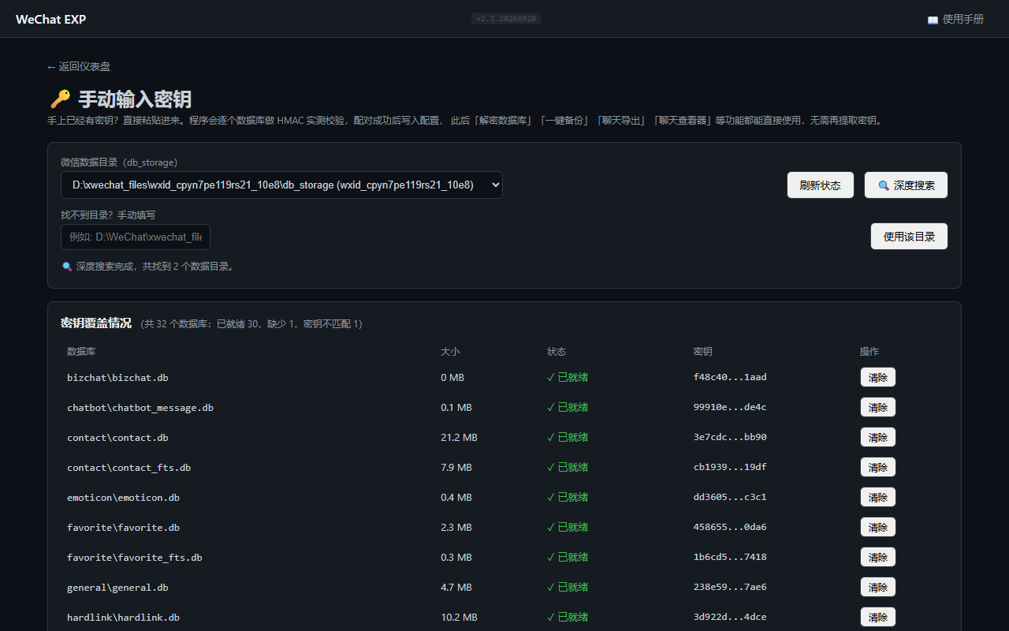
Task: Open the 使用手册 manual link
Action: [955, 19]
